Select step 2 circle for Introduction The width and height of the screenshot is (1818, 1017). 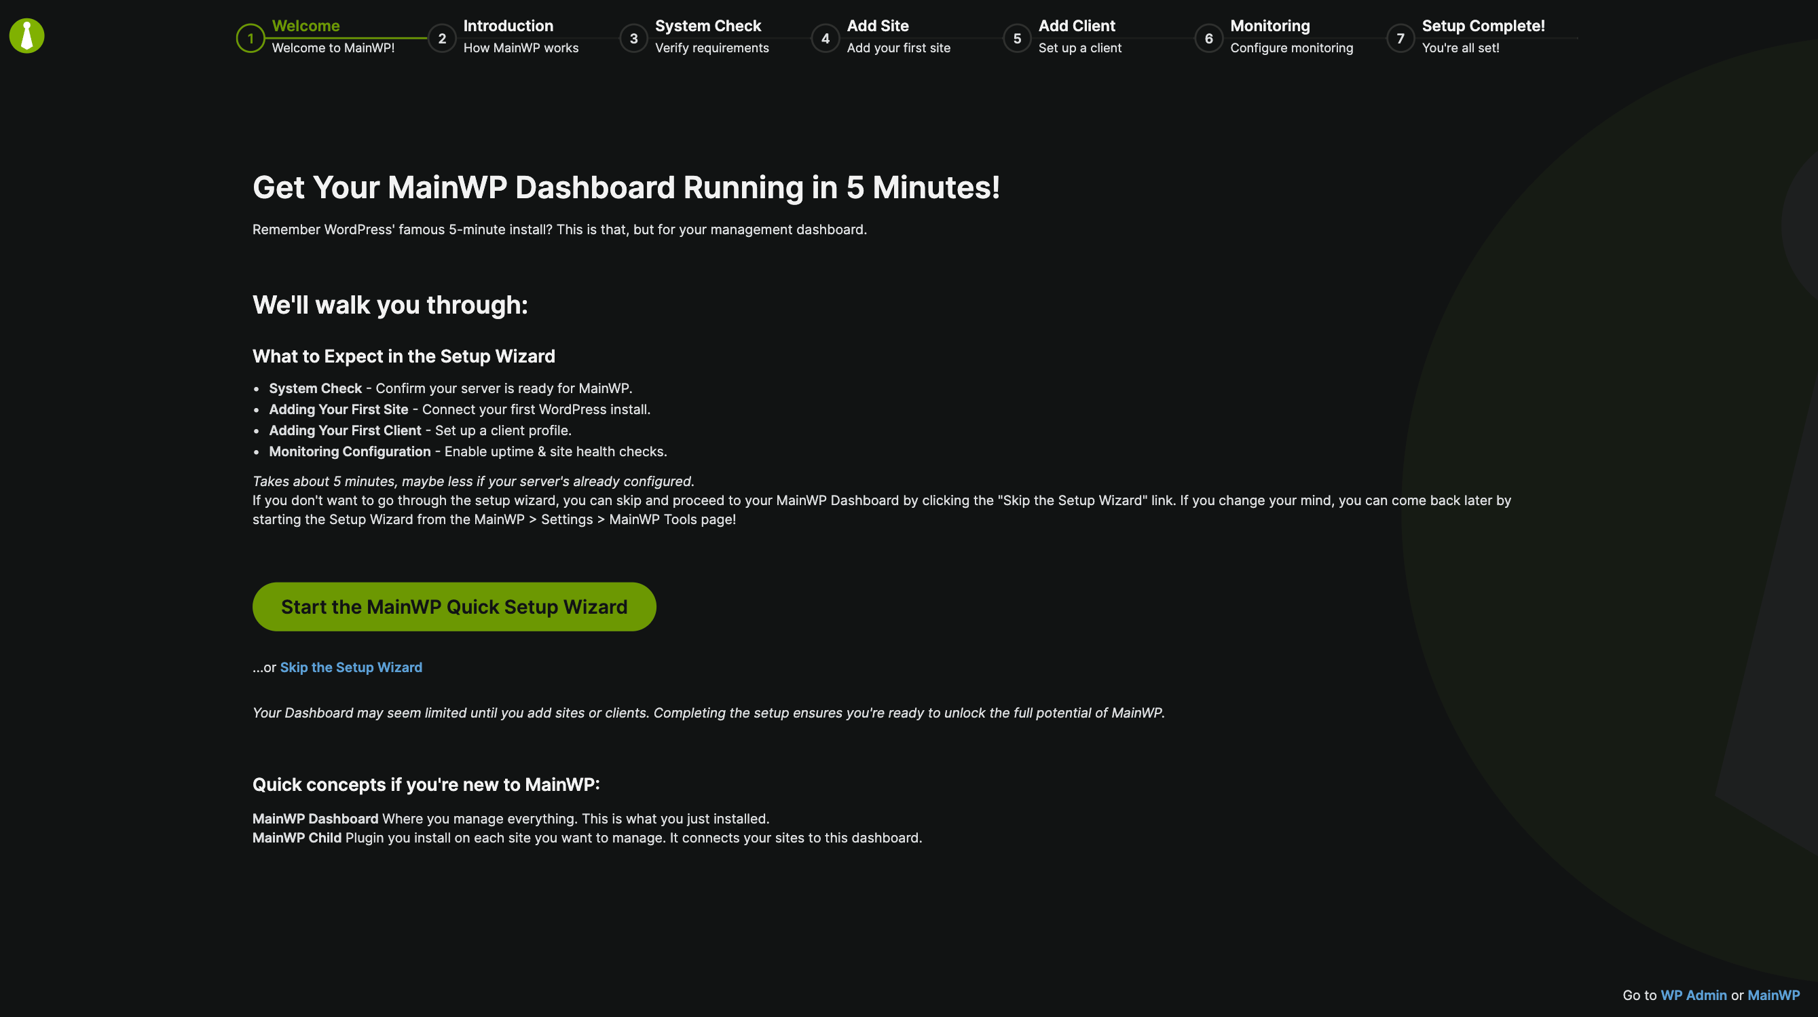tap(442, 38)
